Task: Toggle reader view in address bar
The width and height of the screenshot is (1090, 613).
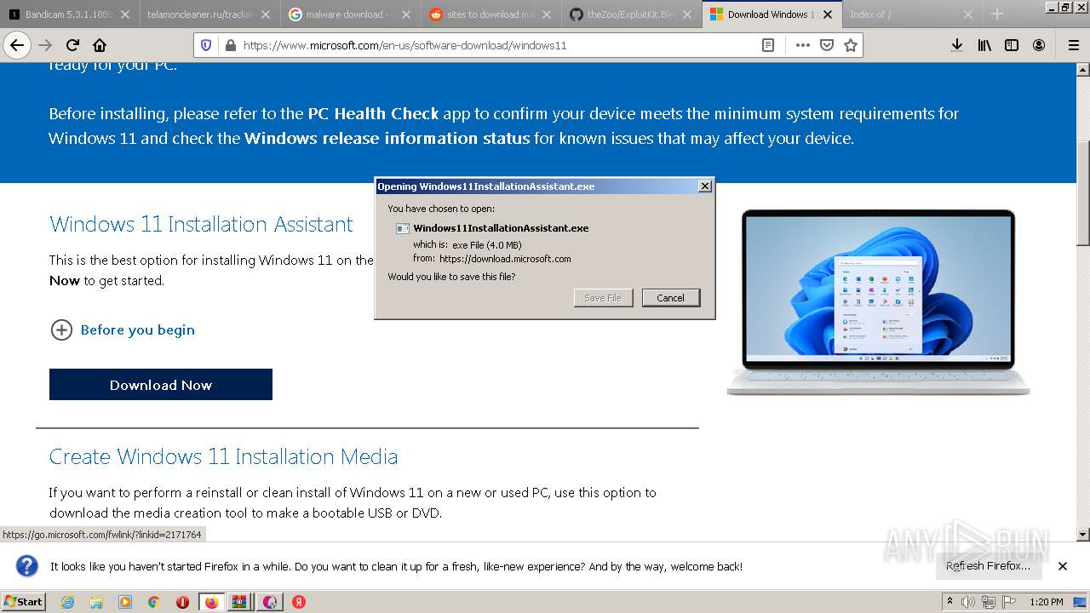Action: pos(768,45)
